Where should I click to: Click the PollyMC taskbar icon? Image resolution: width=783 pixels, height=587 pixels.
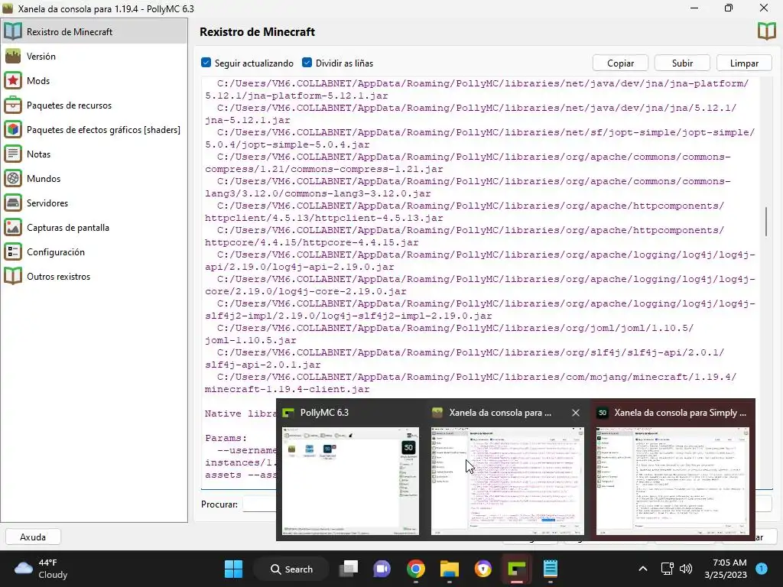516,569
